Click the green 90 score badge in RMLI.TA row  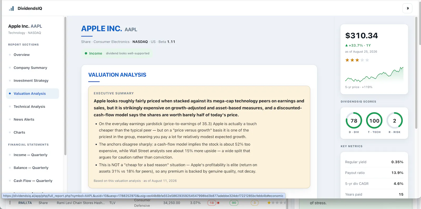coord(234,203)
